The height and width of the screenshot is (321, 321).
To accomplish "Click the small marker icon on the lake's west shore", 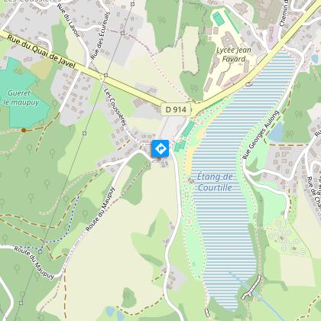I will point(191,180).
